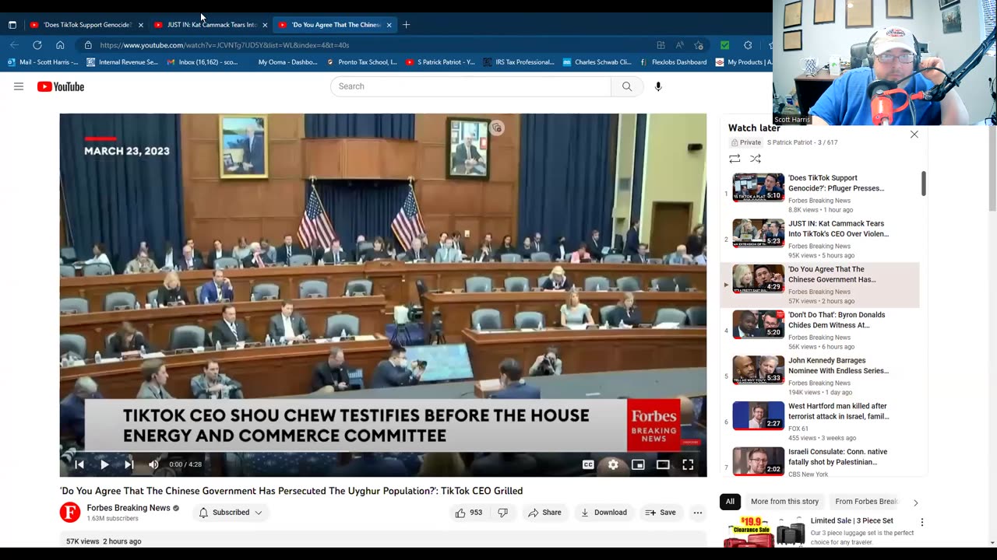
Task: Select More from this story chip
Action: click(x=784, y=502)
